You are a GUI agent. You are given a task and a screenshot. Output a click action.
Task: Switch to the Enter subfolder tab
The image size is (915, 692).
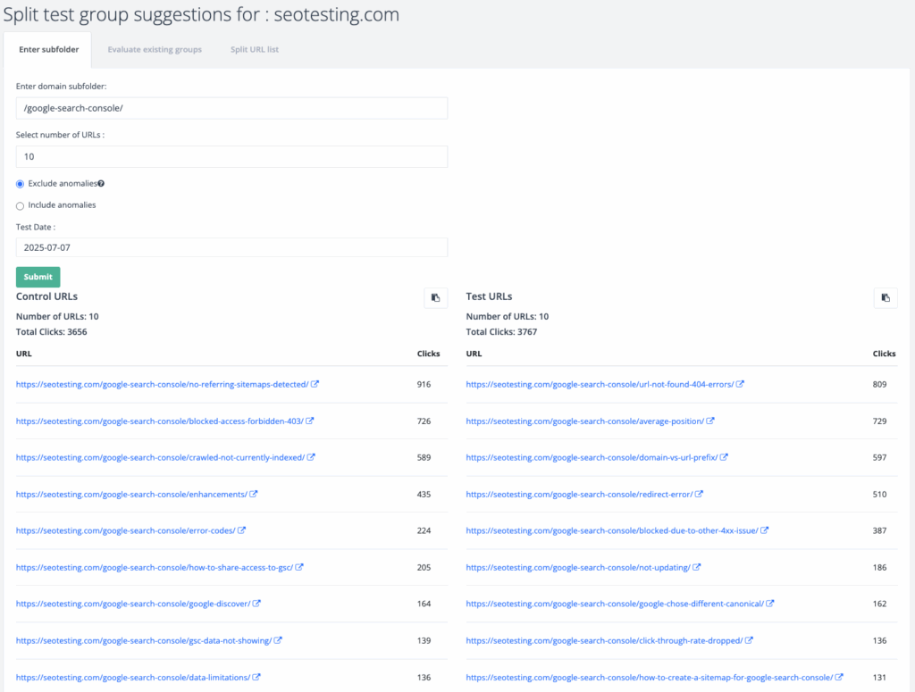click(48, 49)
